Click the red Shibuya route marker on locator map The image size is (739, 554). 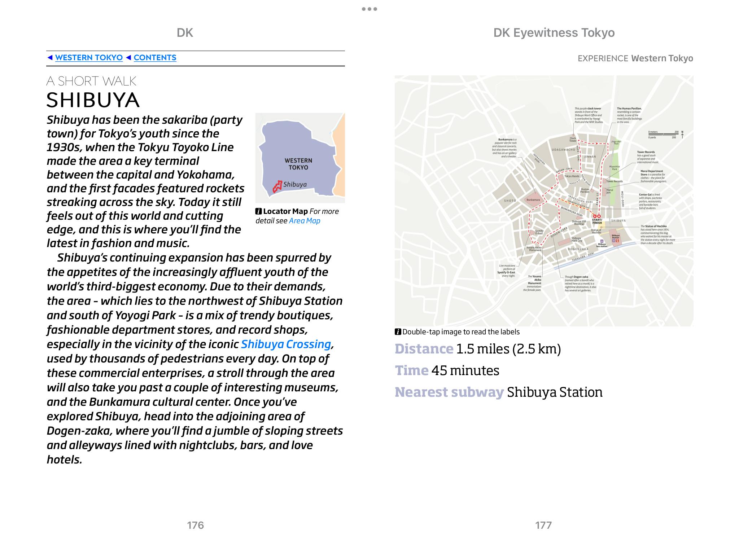click(x=277, y=187)
